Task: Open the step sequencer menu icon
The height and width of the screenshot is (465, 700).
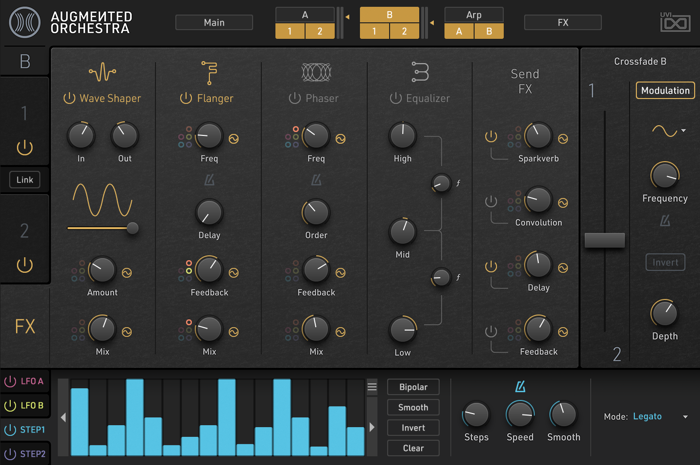Action: click(x=372, y=387)
